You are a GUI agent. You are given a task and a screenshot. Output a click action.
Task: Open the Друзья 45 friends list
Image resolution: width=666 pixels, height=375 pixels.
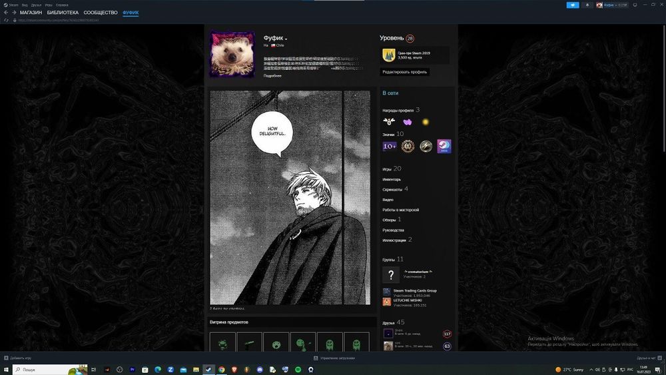(394, 322)
